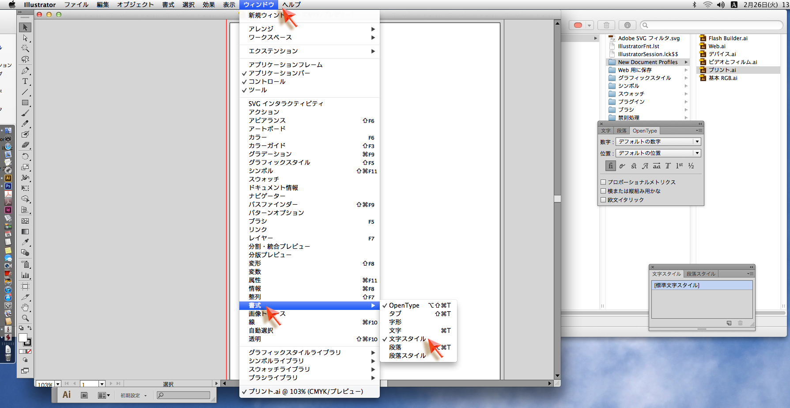Switch to 段落スタイル tab
790x408 pixels.
[x=701, y=274]
